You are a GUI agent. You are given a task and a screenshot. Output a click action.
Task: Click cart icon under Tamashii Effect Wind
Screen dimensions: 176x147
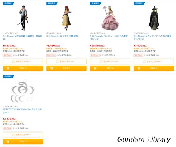tap(8, 142)
